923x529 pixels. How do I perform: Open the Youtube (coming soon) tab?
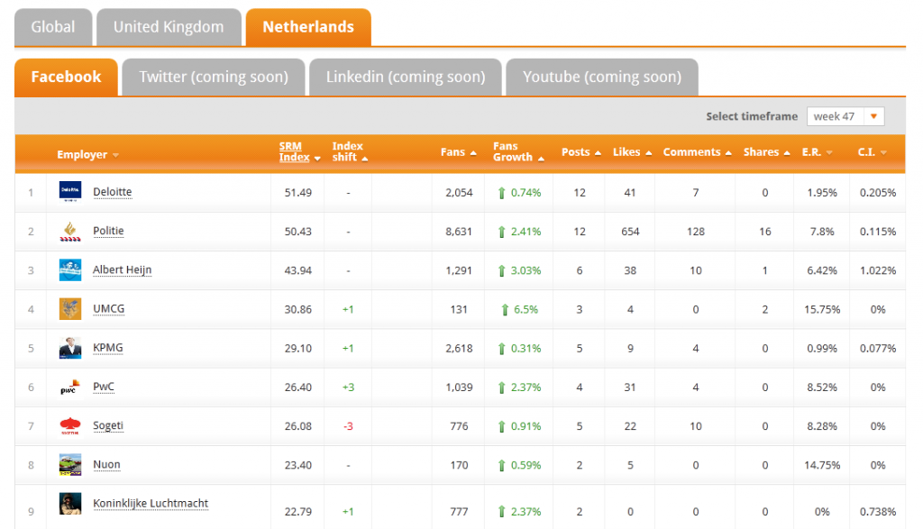tap(602, 78)
